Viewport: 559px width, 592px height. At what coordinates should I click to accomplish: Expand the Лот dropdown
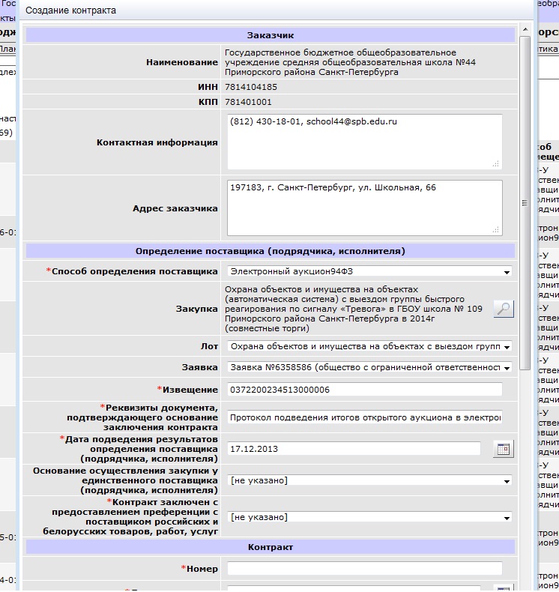tap(369, 347)
